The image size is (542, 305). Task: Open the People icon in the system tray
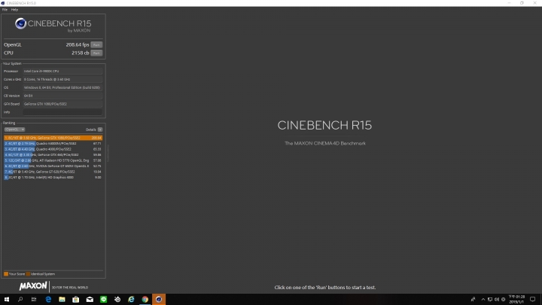click(473, 300)
